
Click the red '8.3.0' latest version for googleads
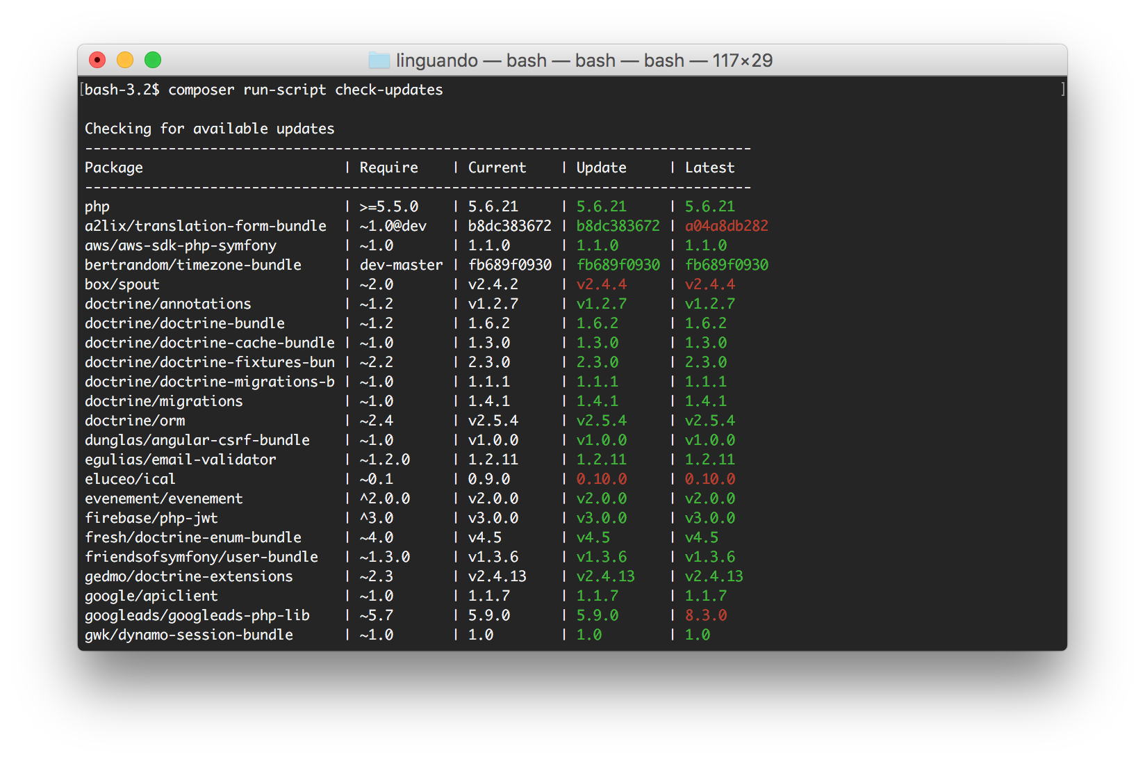pos(706,615)
